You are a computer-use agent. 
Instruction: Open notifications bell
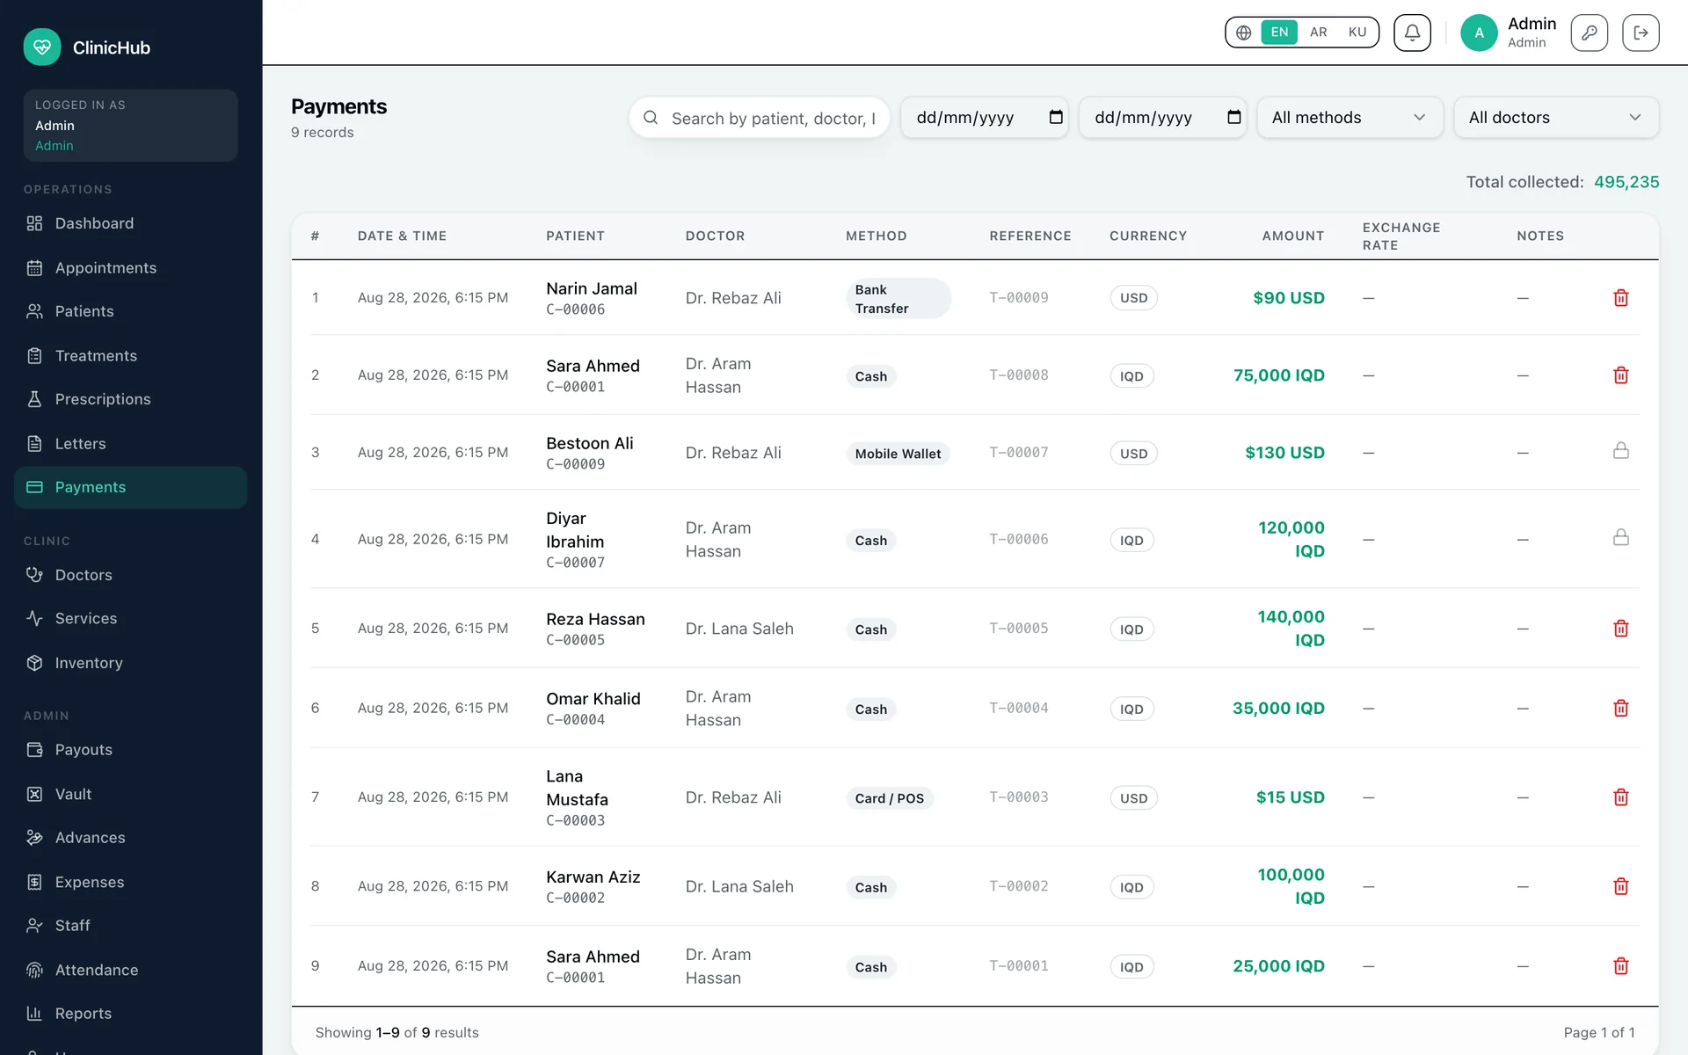coord(1412,33)
